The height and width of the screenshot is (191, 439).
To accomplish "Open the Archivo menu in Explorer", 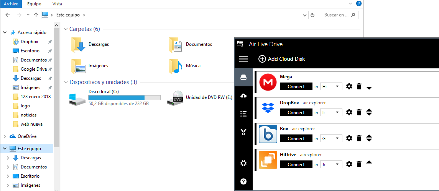I will [11, 4].
